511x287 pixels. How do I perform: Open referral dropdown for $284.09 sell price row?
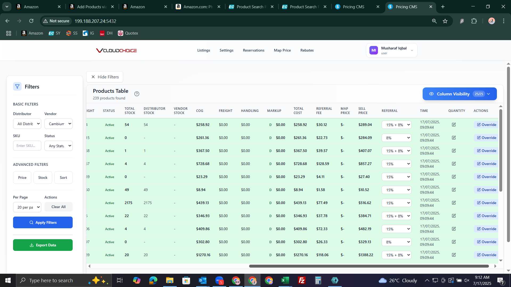[x=397, y=138]
